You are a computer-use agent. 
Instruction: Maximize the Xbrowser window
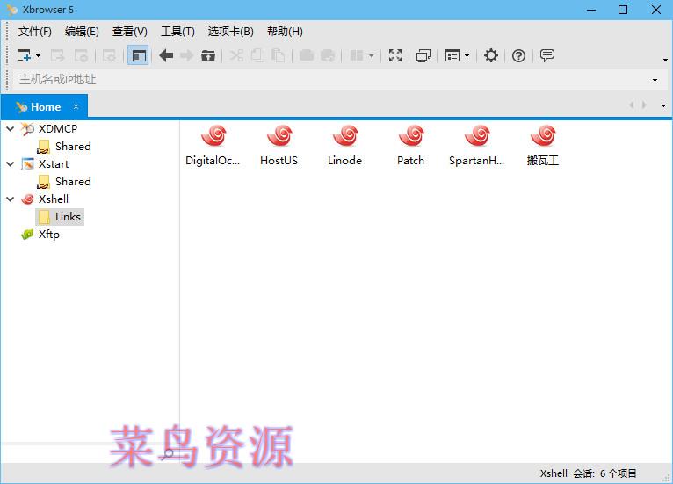[x=623, y=10]
